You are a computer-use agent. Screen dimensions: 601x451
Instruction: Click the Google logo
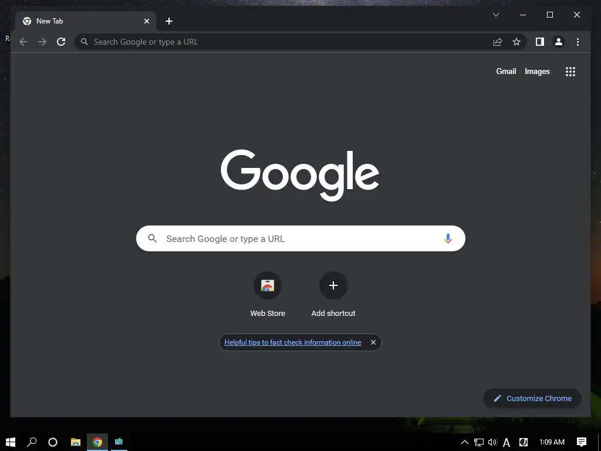click(300, 175)
